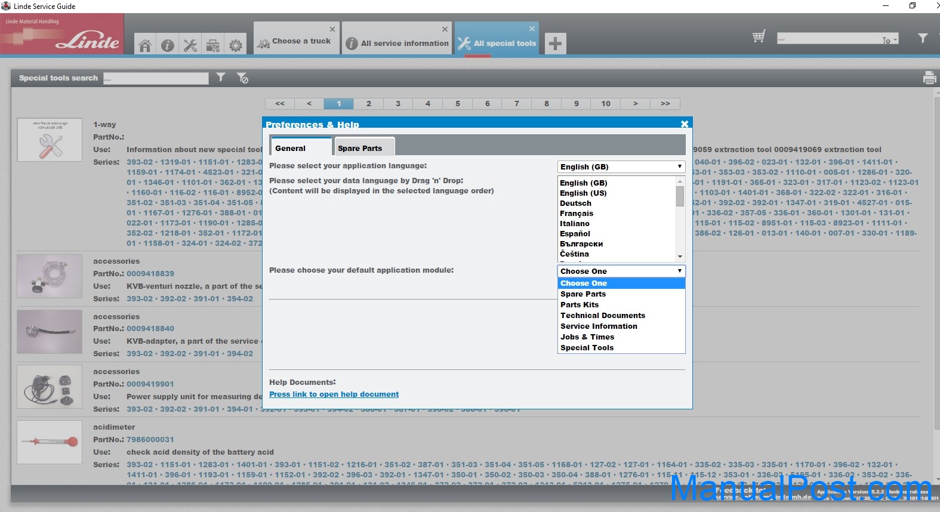Go to page 10 of results
The height and width of the screenshot is (512, 940).
tap(606, 104)
